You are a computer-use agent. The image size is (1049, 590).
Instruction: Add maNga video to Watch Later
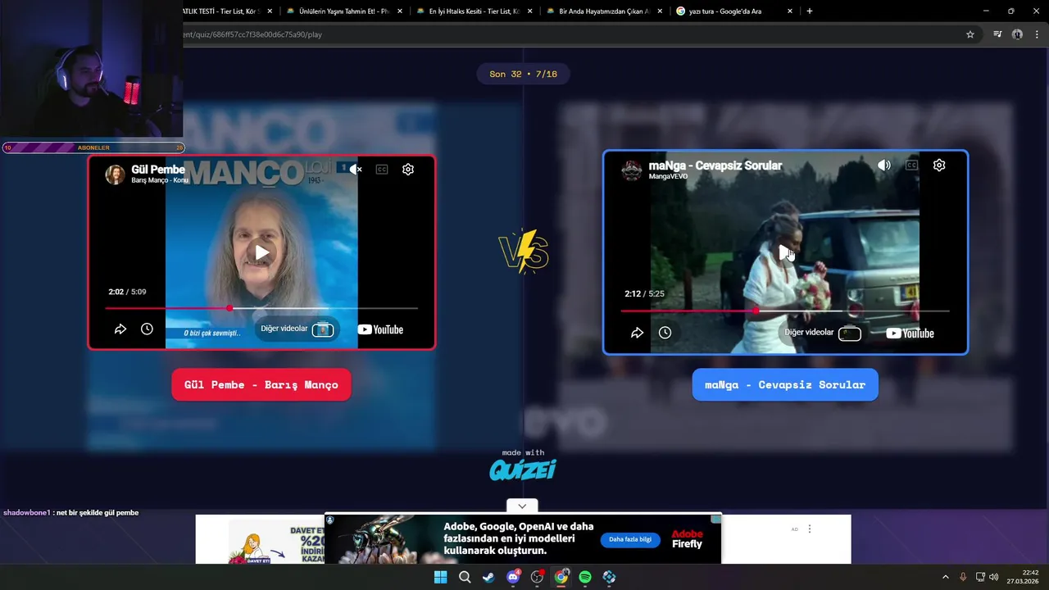click(665, 333)
